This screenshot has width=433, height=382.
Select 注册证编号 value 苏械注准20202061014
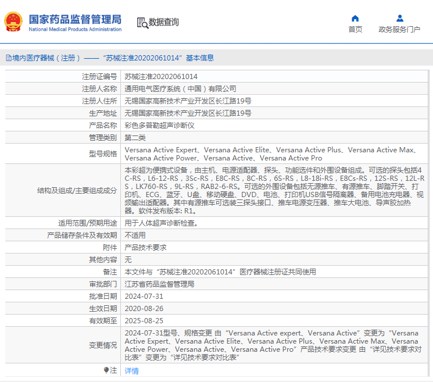[161, 77]
